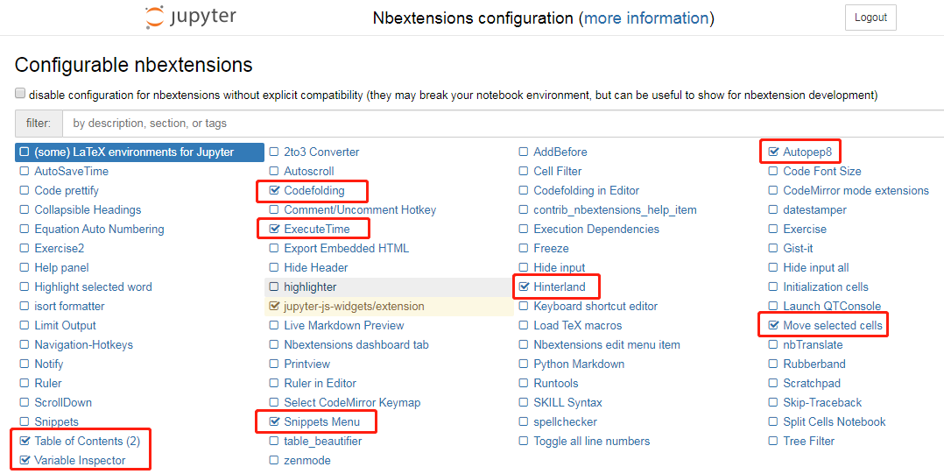The image size is (944, 474).
Task: Open the more information link
Action: coord(646,18)
